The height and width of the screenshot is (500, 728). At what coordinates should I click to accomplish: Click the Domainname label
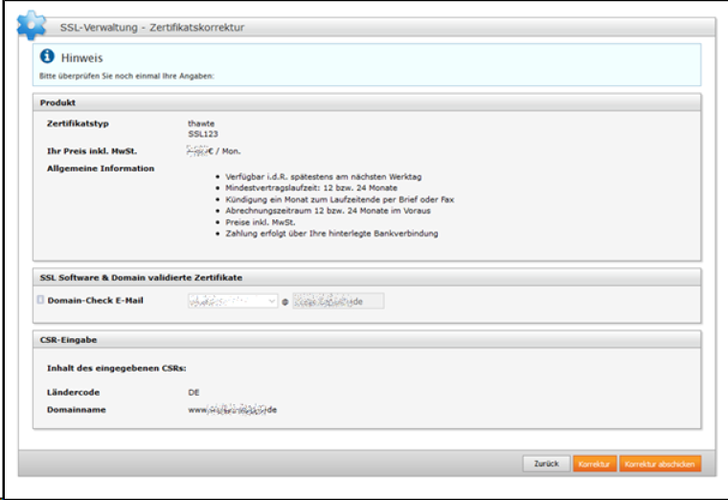point(76,410)
